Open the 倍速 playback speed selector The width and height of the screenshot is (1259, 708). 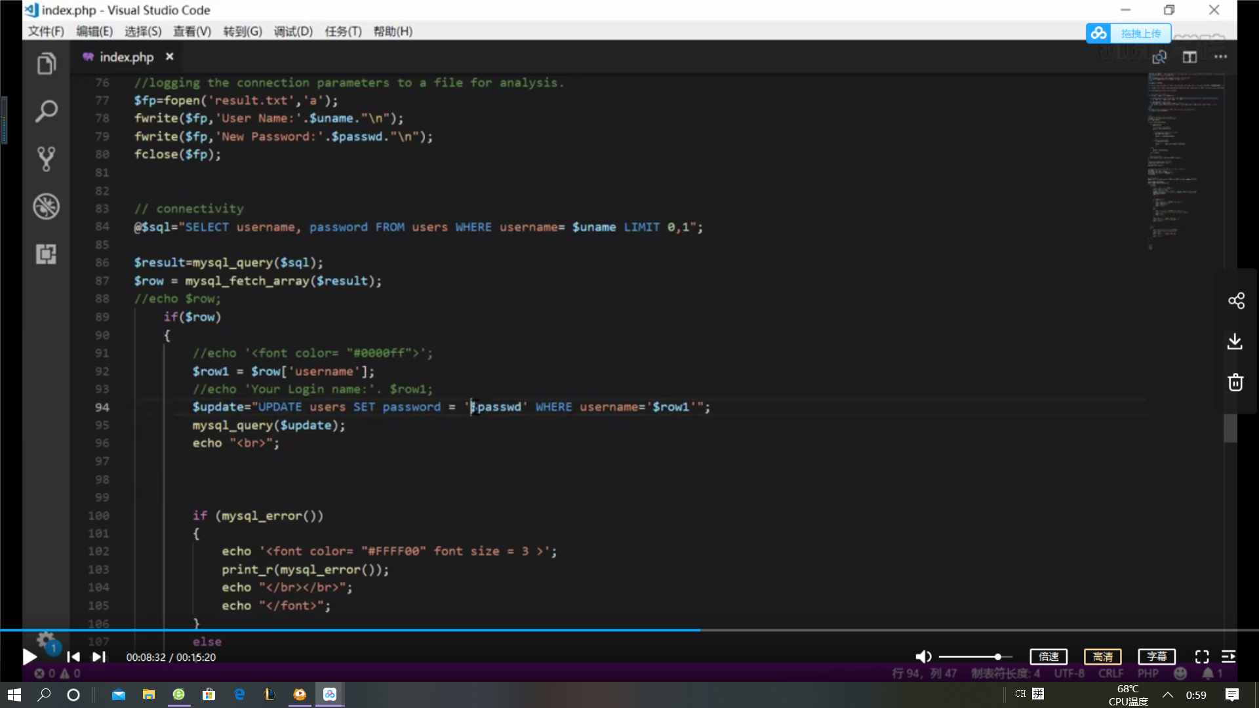point(1049,657)
